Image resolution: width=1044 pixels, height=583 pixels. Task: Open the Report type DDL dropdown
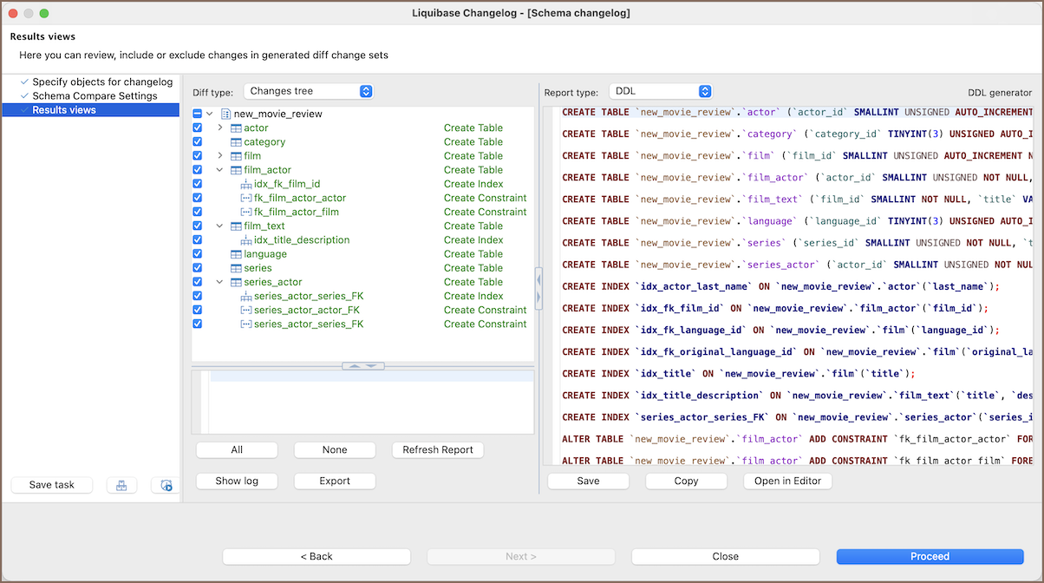click(661, 91)
